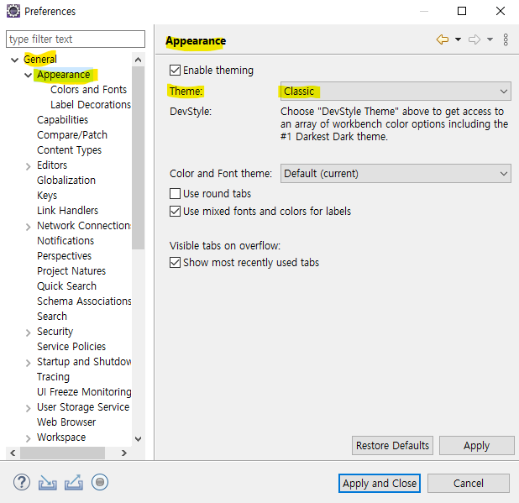Toggle the Enable theming checkbox
This screenshot has height=503, width=519.
[175, 71]
